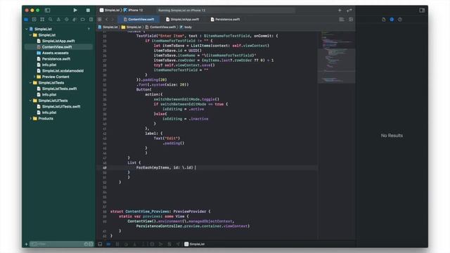Collapse the SimpleList project root
The height and width of the screenshot is (253, 450).
(27, 29)
